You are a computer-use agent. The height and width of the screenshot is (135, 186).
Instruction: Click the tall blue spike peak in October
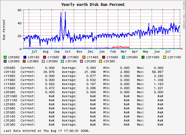[65, 12]
